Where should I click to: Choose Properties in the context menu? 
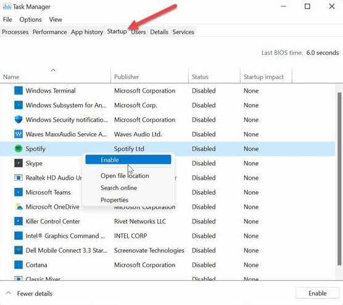[114, 200]
